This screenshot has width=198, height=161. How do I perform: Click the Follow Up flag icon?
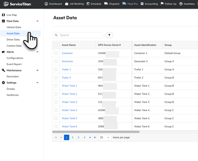(162, 4)
